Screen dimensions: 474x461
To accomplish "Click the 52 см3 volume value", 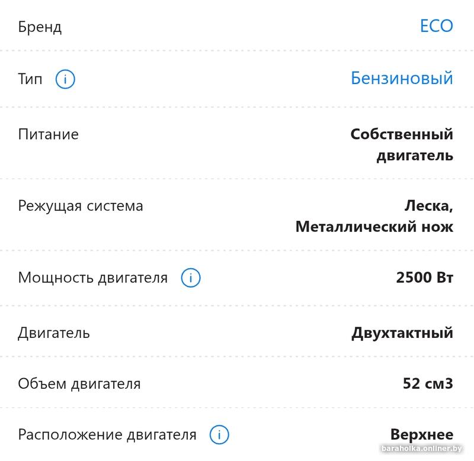I will coord(428,383).
